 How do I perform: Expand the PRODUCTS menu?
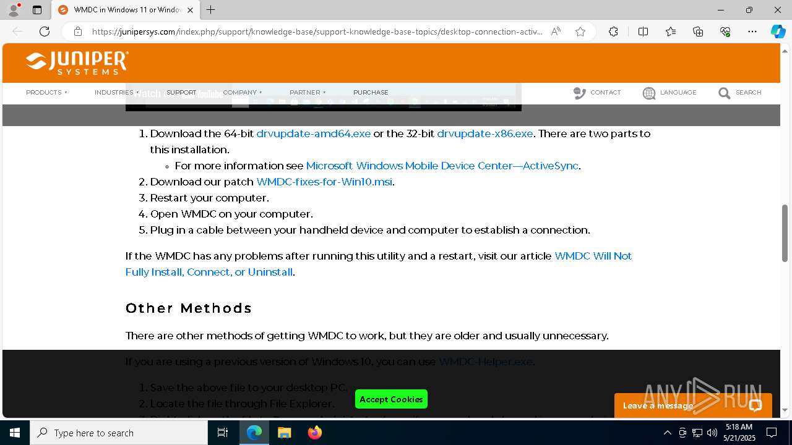(x=46, y=92)
